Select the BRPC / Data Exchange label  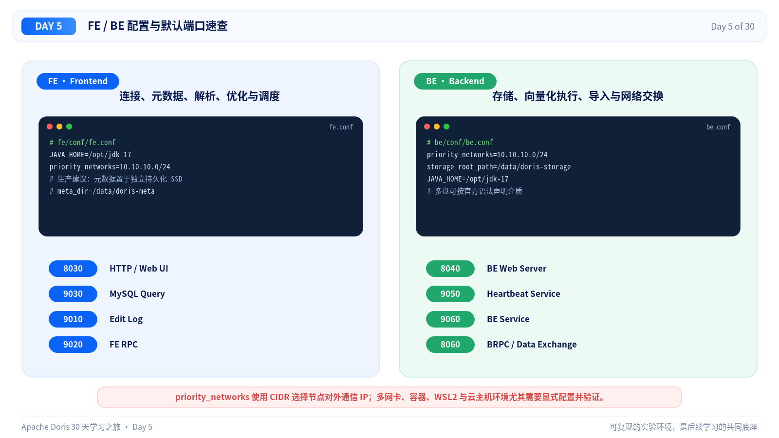[x=532, y=345]
